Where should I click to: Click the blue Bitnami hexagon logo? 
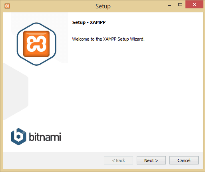pos(18,137)
